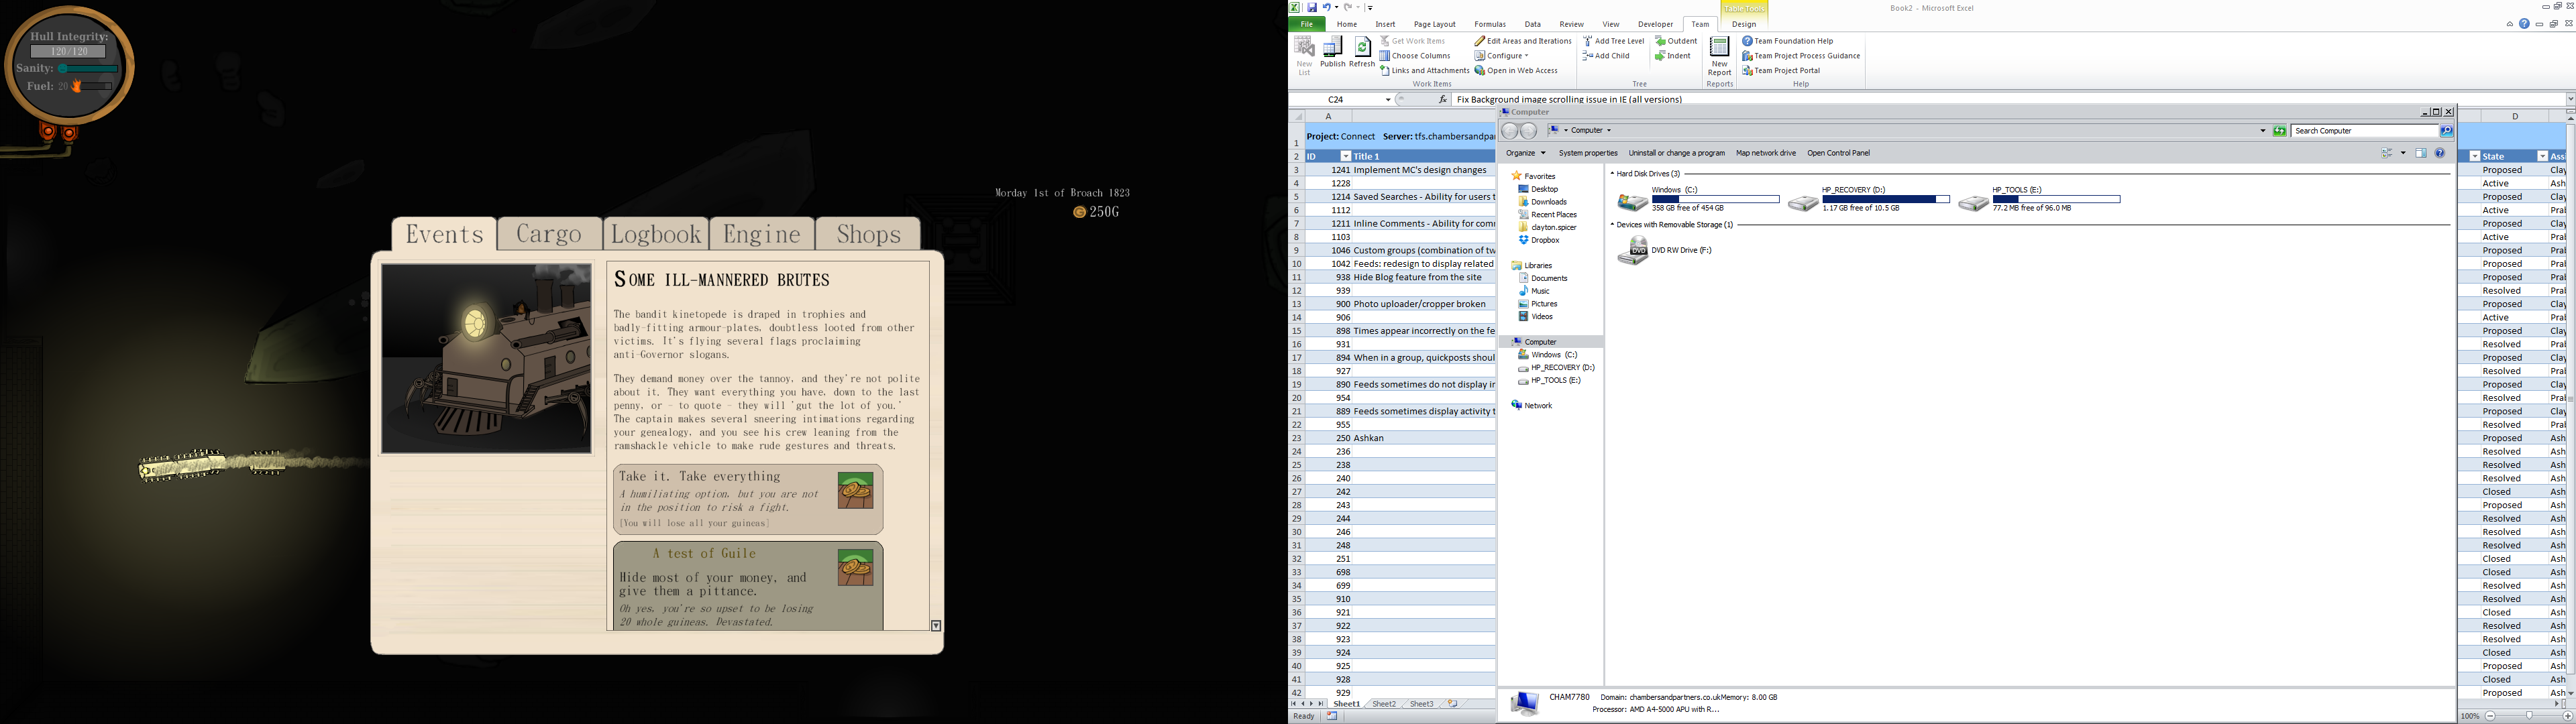The image size is (2576, 724).
Task: Click Add Tree Level in Tree group
Action: click(1613, 41)
